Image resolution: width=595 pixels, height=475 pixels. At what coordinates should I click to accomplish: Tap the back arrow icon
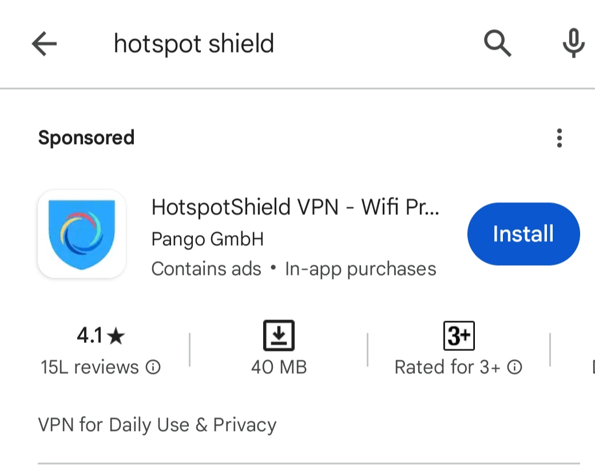point(44,43)
